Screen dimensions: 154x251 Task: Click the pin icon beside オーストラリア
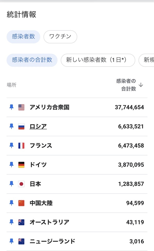[x=11, y=222]
